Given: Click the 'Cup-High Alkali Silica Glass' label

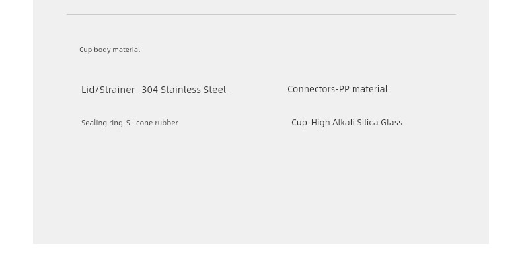Looking at the screenshot, I should (x=347, y=122).
